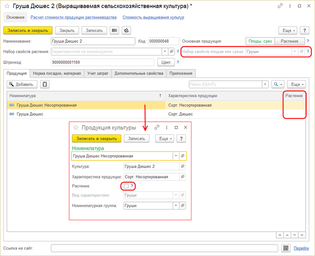
Task: Open the Номенклатурная группа dropdown list
Action: 175,206
